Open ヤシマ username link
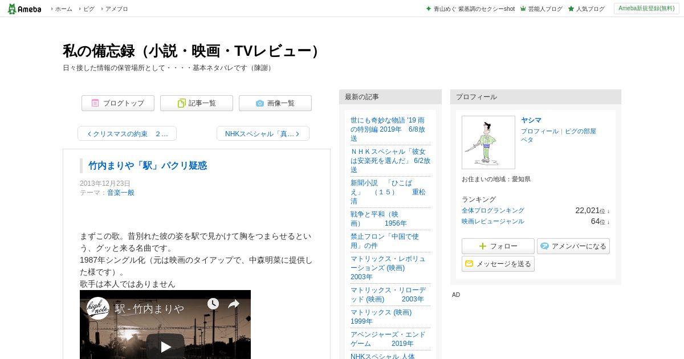This screenshot has width=684, height=359. tap(531, 120)
